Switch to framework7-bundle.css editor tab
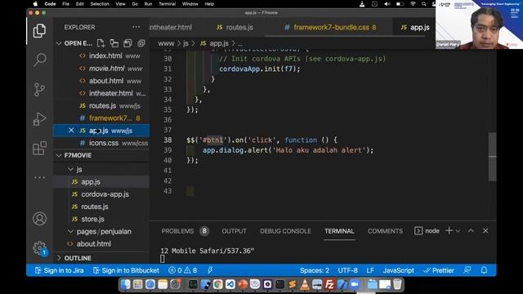The image size is (523, 294). click(330, 27)
